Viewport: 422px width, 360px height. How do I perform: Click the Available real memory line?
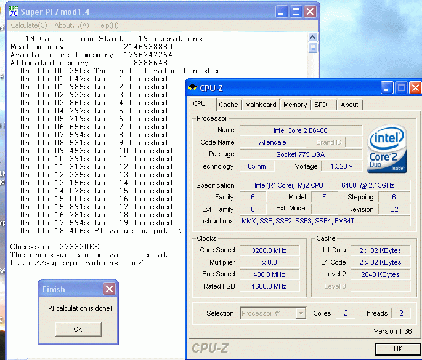click(x=91, y=55)
